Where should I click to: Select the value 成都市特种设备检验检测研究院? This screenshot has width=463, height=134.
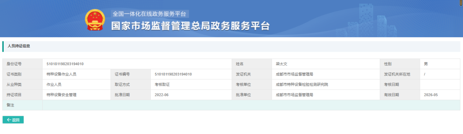[302, 84]
